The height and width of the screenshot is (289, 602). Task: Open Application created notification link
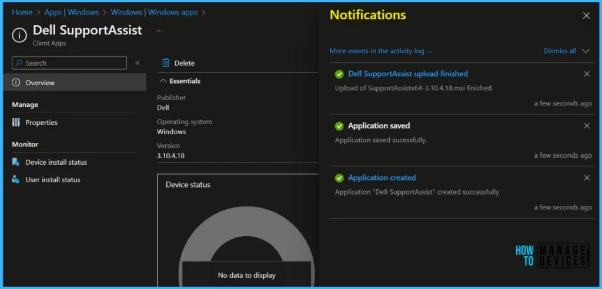click(382, 178)
